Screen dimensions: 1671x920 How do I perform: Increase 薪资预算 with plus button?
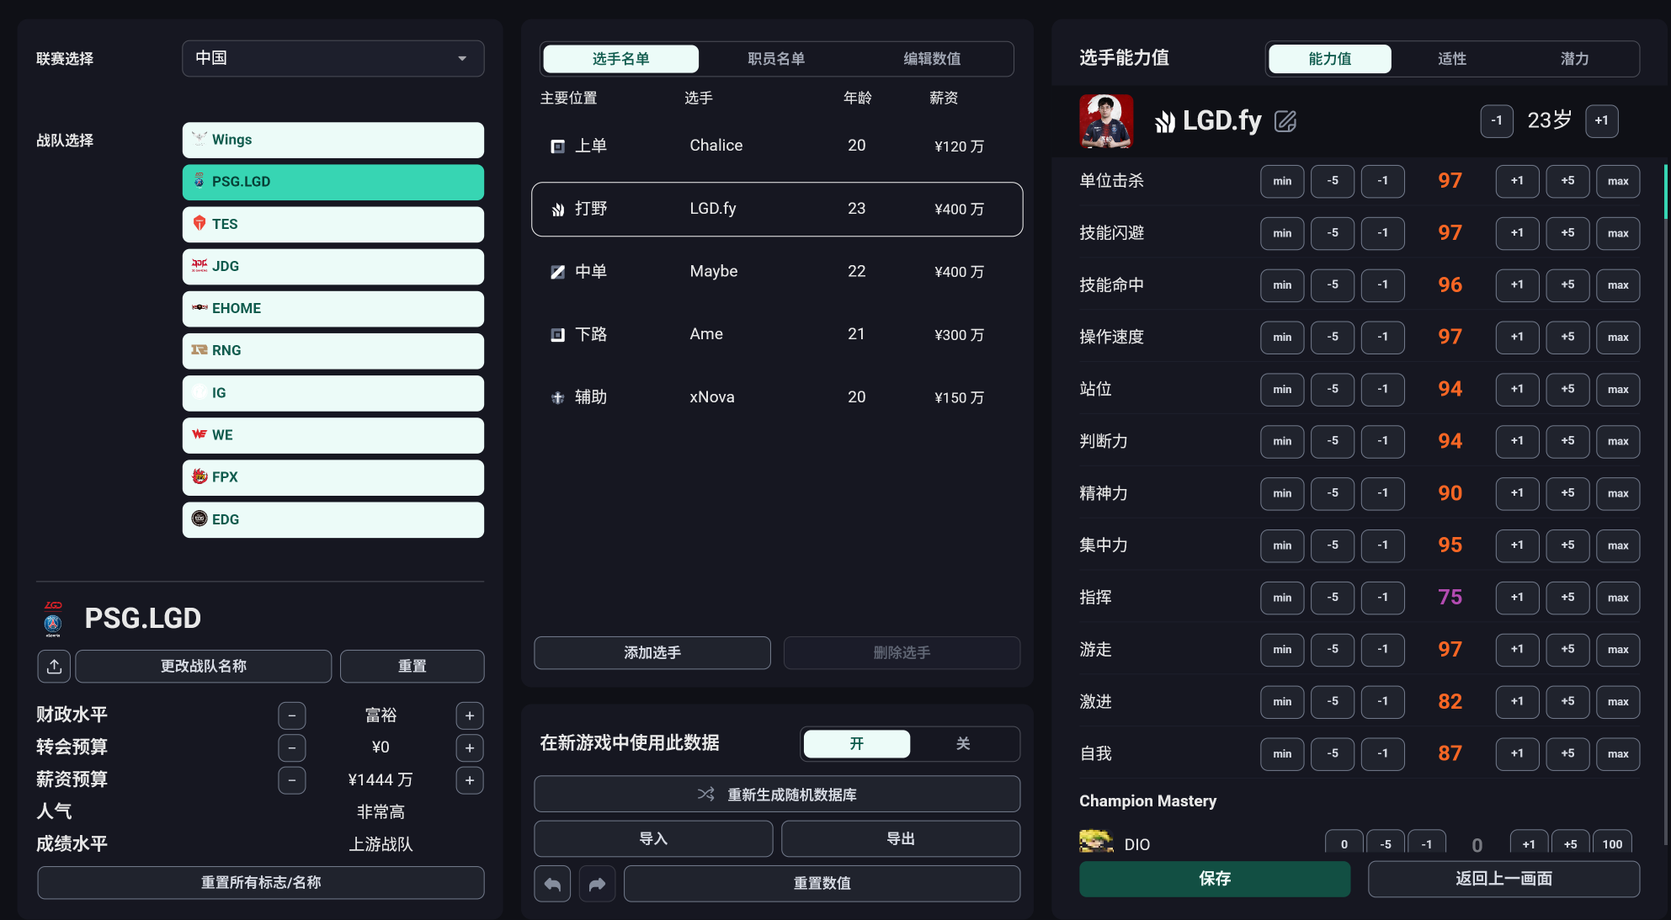pyautogui.click(x=470, y=780)
